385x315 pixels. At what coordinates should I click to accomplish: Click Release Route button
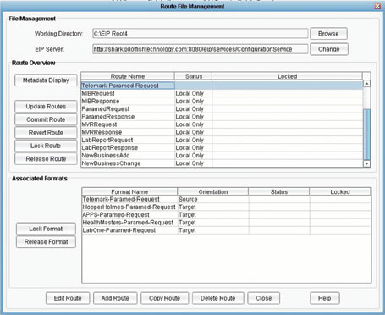coord(46,159)
